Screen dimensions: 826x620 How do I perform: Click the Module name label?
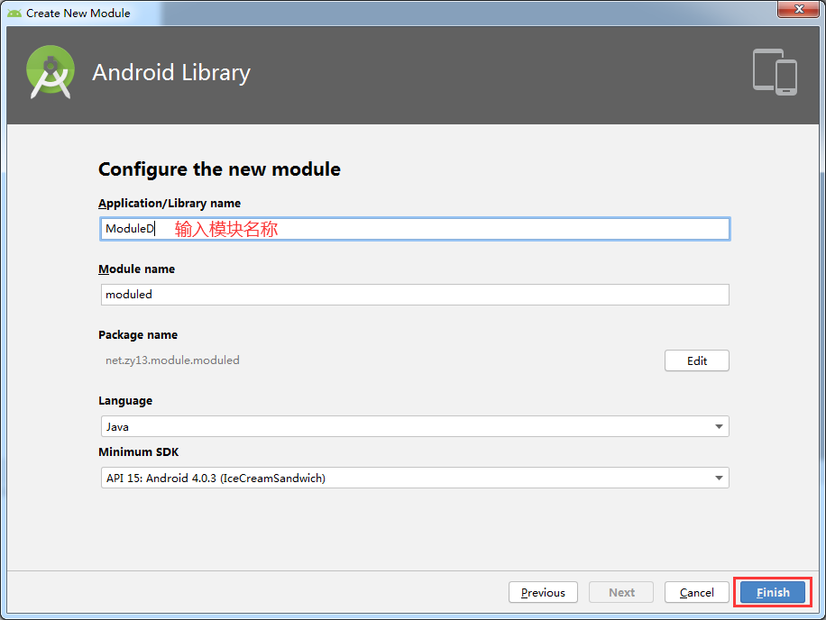pos(136,269)
